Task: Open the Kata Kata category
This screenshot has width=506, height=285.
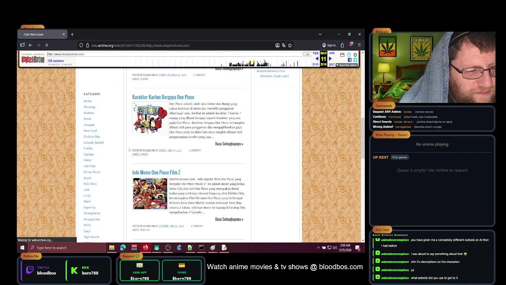Action: [90, 184]
